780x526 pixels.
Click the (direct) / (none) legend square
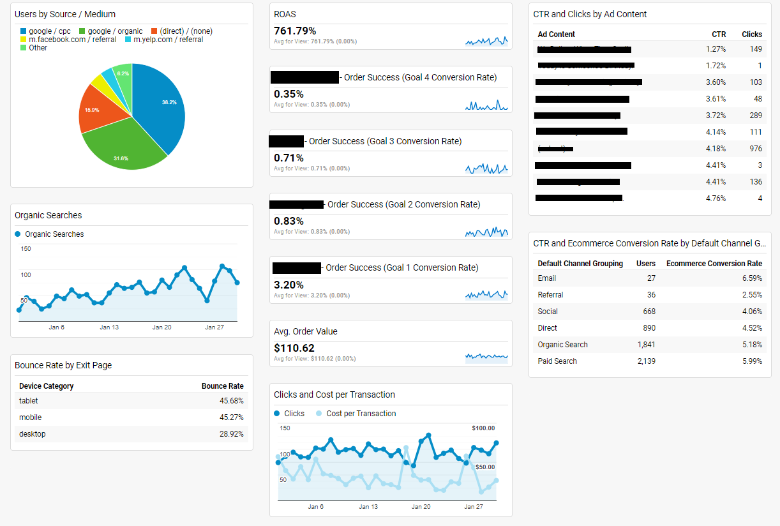tap(154, 31)
